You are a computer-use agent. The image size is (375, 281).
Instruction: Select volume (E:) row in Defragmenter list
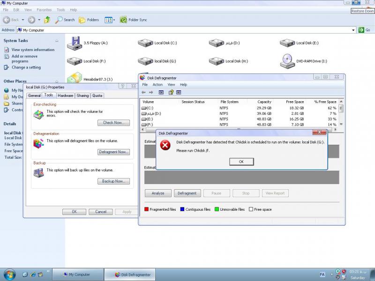240,119
